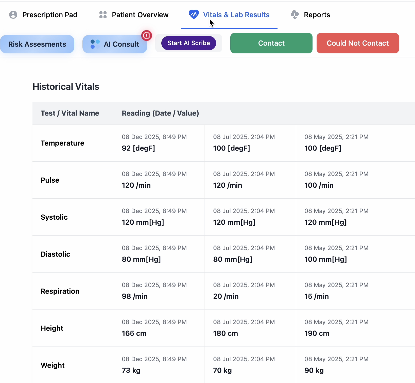Click the 165 cm height reading
The image size is (415, 383).
coord(134,333)
